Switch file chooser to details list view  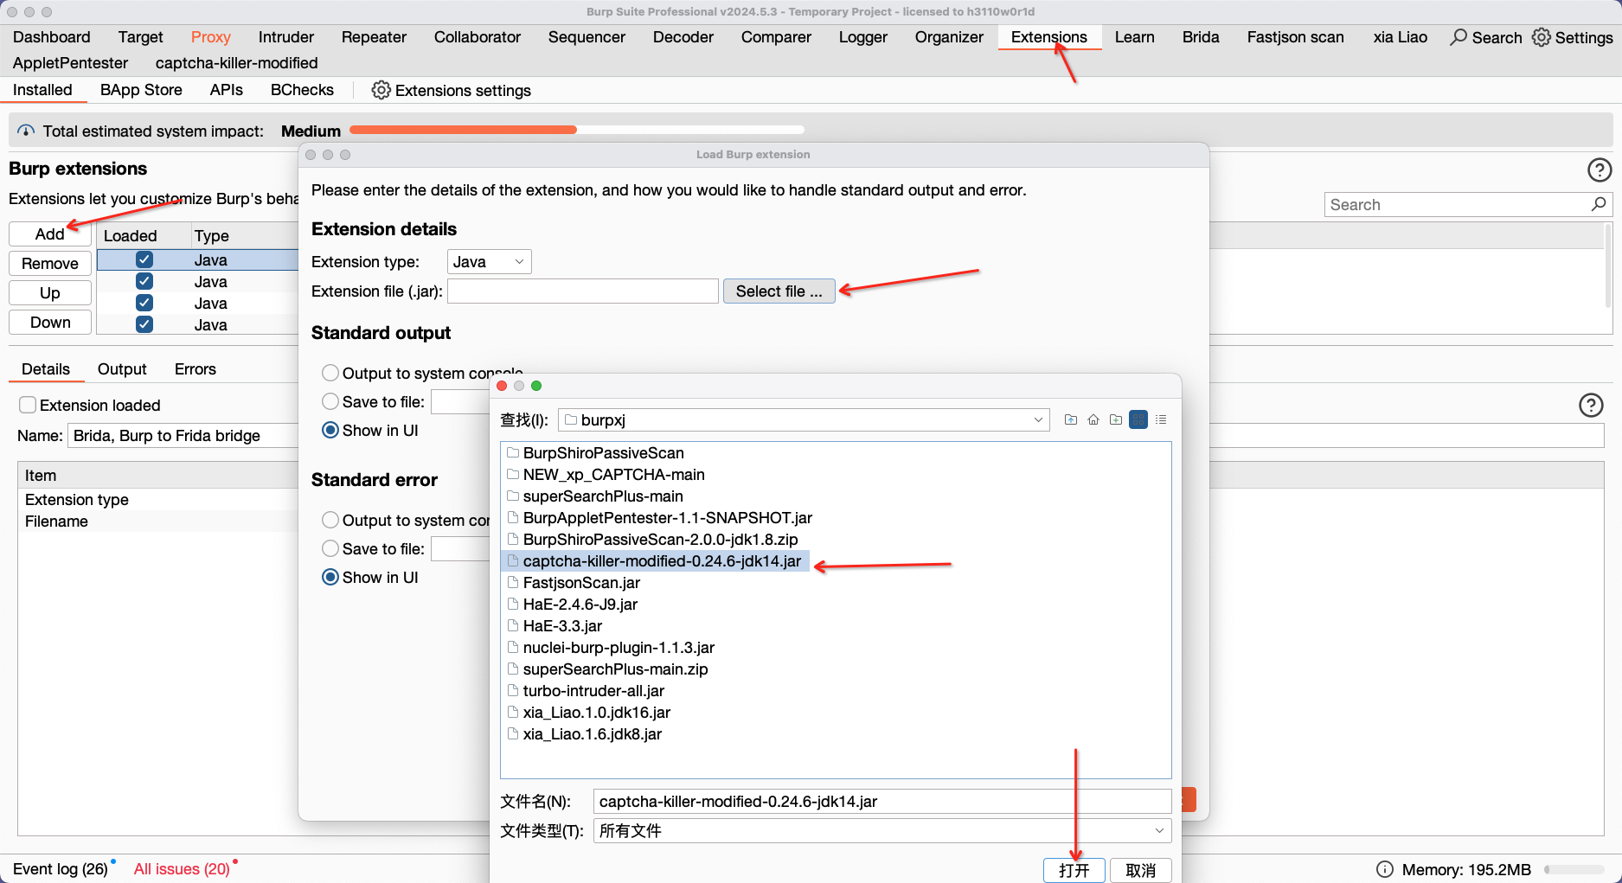1161,419
